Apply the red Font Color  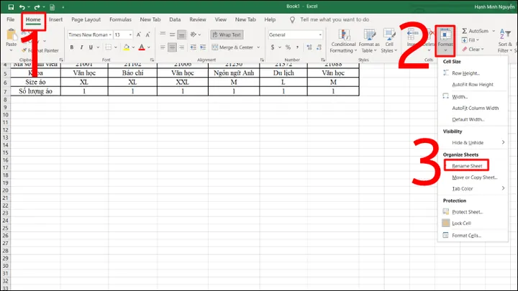pos(142,47)
